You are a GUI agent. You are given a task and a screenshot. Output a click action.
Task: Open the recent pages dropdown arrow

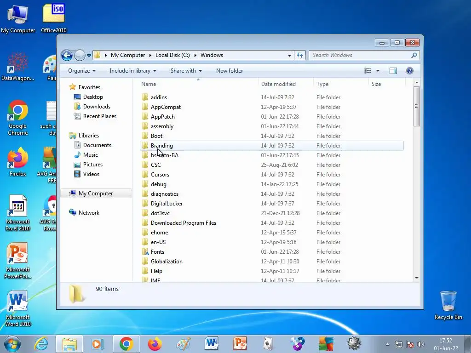89,56
